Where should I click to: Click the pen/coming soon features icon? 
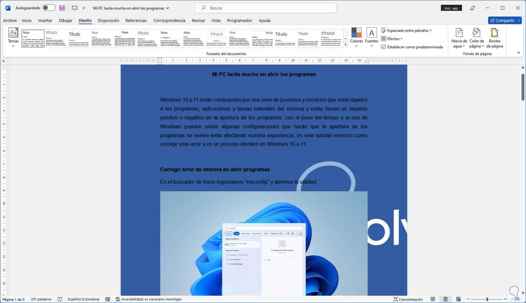pyautogui.click(x=472, y=8)
